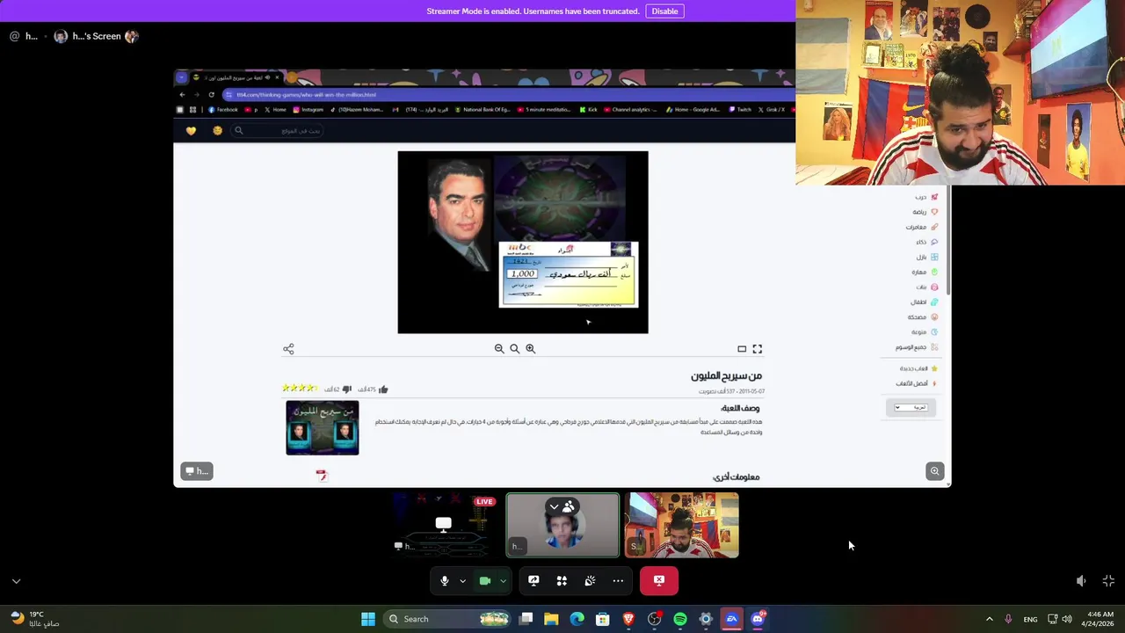The image size is (1125, 633).
Task: Open the new games star link
Action: point(918,368)
